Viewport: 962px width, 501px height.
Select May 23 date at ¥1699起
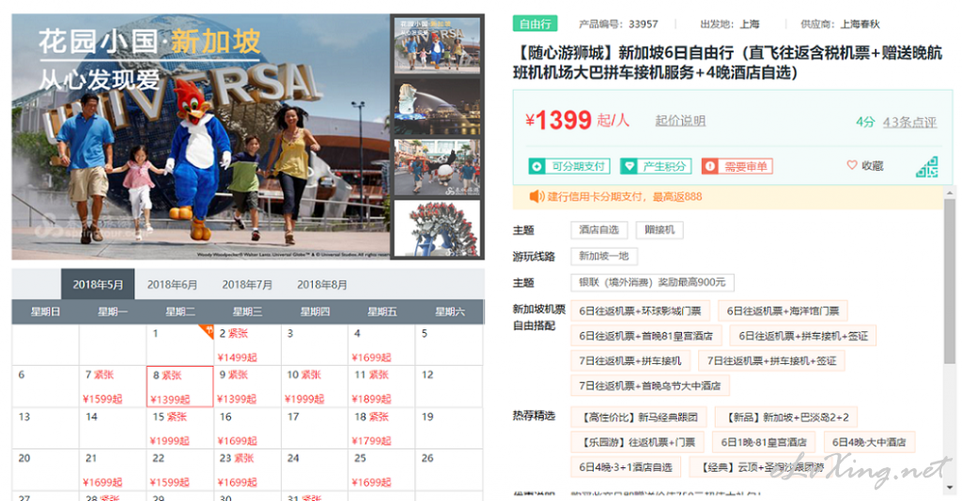[247, 470]
